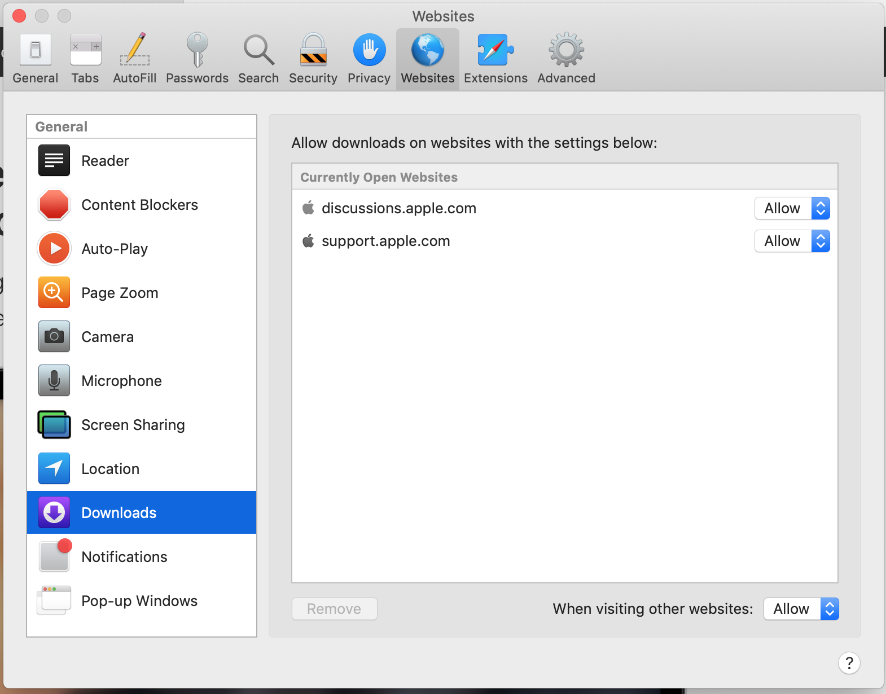Click the General sidebar section header

tap(62, 127)
